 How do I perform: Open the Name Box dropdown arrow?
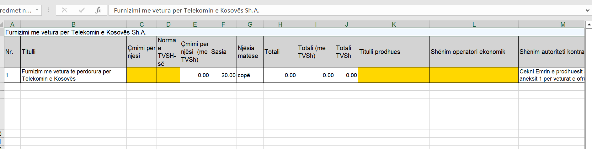pos(37,10)
